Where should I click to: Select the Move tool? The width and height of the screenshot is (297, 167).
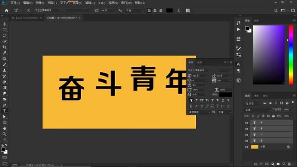[5, 24]
